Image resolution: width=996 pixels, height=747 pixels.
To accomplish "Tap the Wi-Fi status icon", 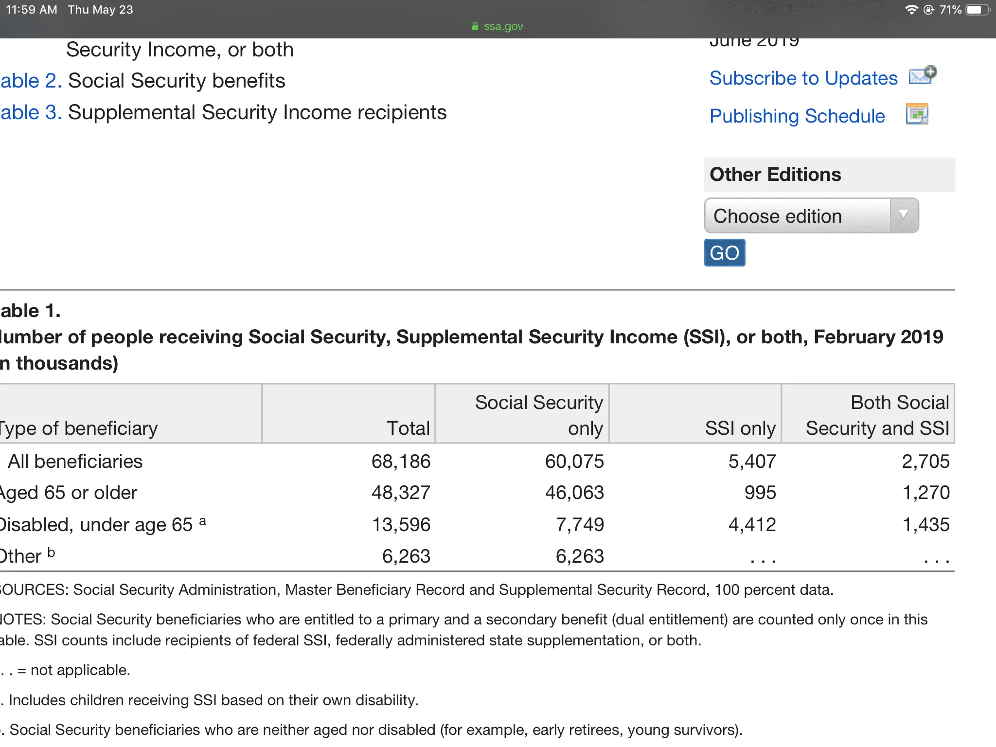I will 911,10.
